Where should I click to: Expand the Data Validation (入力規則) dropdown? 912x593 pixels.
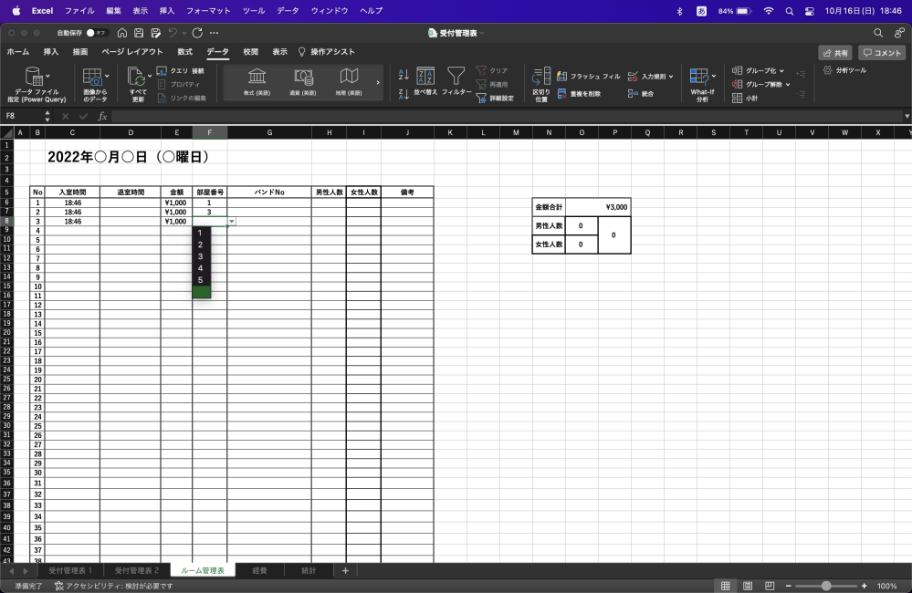coord(671,77)
